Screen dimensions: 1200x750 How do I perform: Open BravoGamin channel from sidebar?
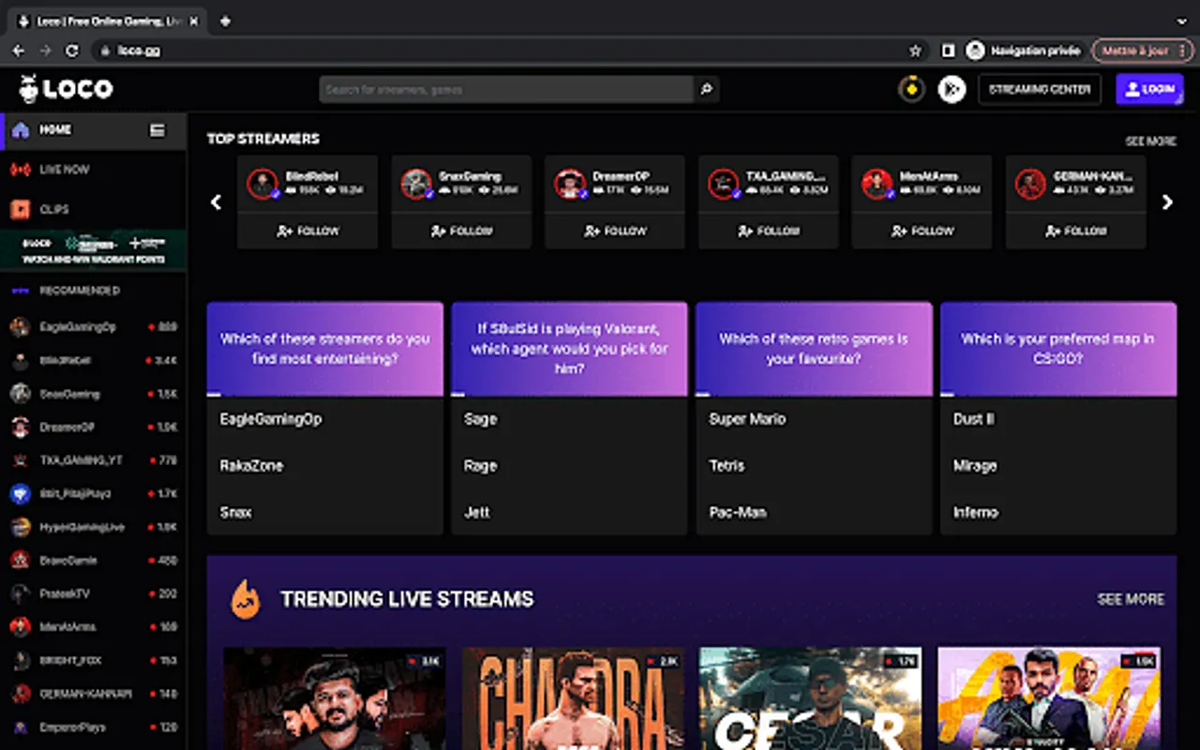[94, 561]
